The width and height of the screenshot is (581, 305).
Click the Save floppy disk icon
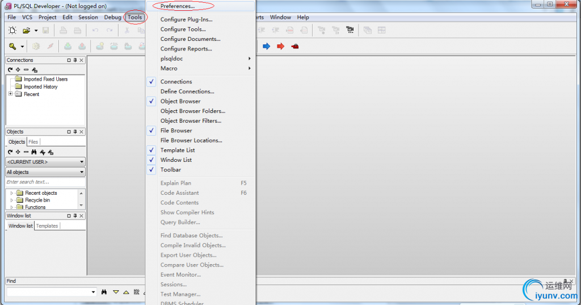pos(45,31)
